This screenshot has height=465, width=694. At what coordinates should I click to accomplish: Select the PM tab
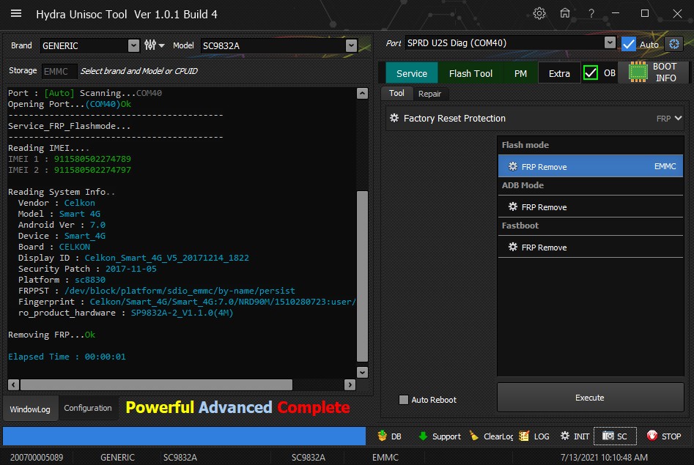click(520, 73)
